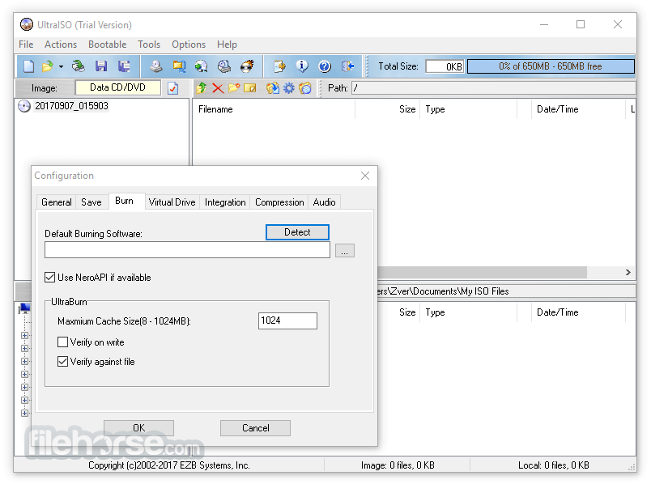The image size is (651, 484).
Task: Click the New Folder icon
Action: 234,87
